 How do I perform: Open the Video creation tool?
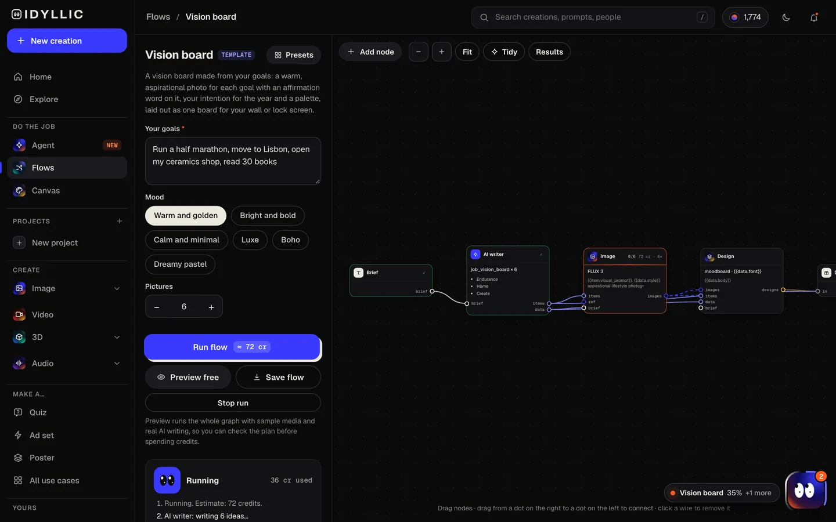(67, 314)
